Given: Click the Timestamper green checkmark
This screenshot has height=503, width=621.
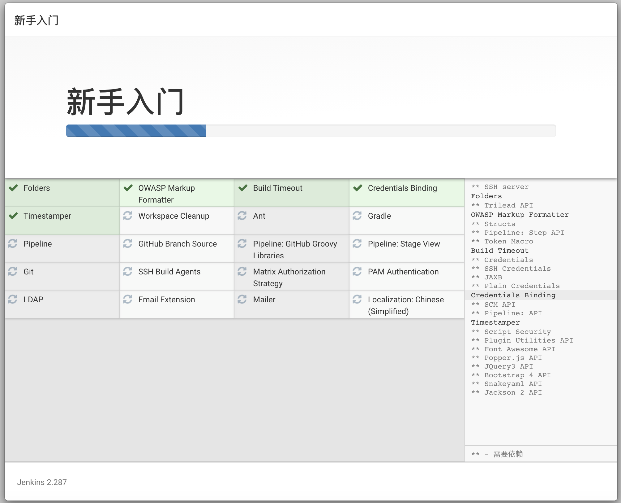Looking at the screenshot, I should coord(13,216).
